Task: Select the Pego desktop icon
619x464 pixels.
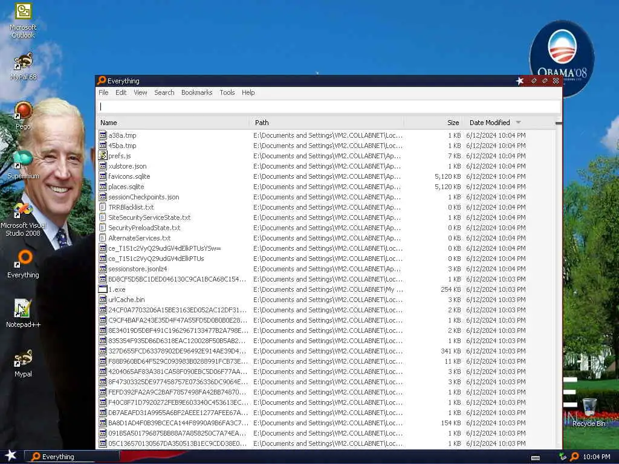Action: click(x=23, y=115)
